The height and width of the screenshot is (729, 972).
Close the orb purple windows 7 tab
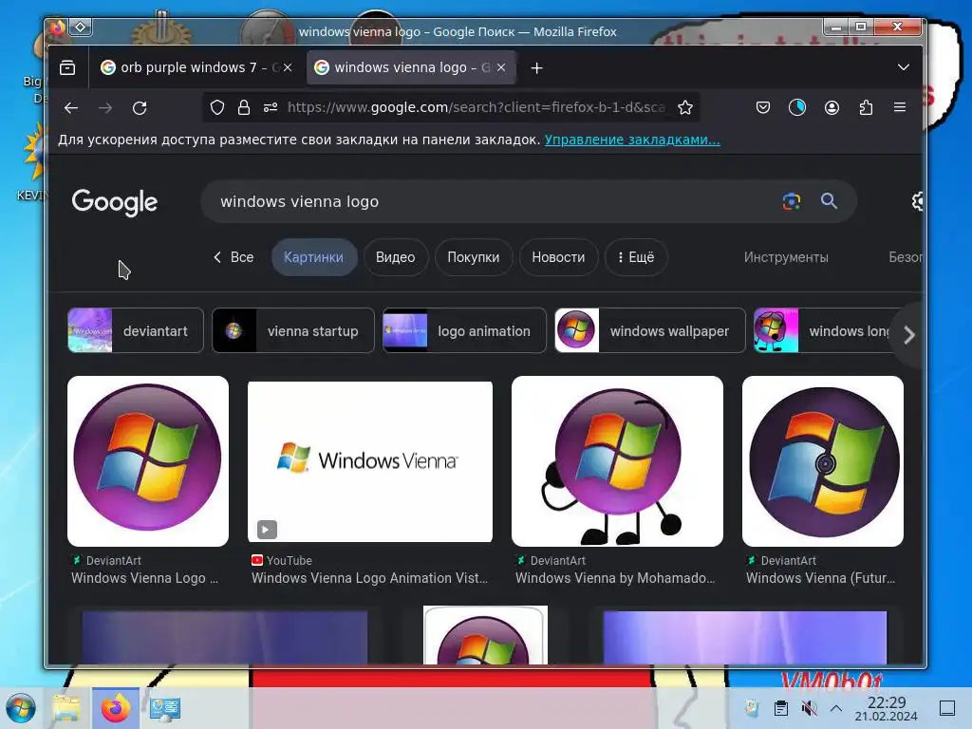[x=288, y=67]
